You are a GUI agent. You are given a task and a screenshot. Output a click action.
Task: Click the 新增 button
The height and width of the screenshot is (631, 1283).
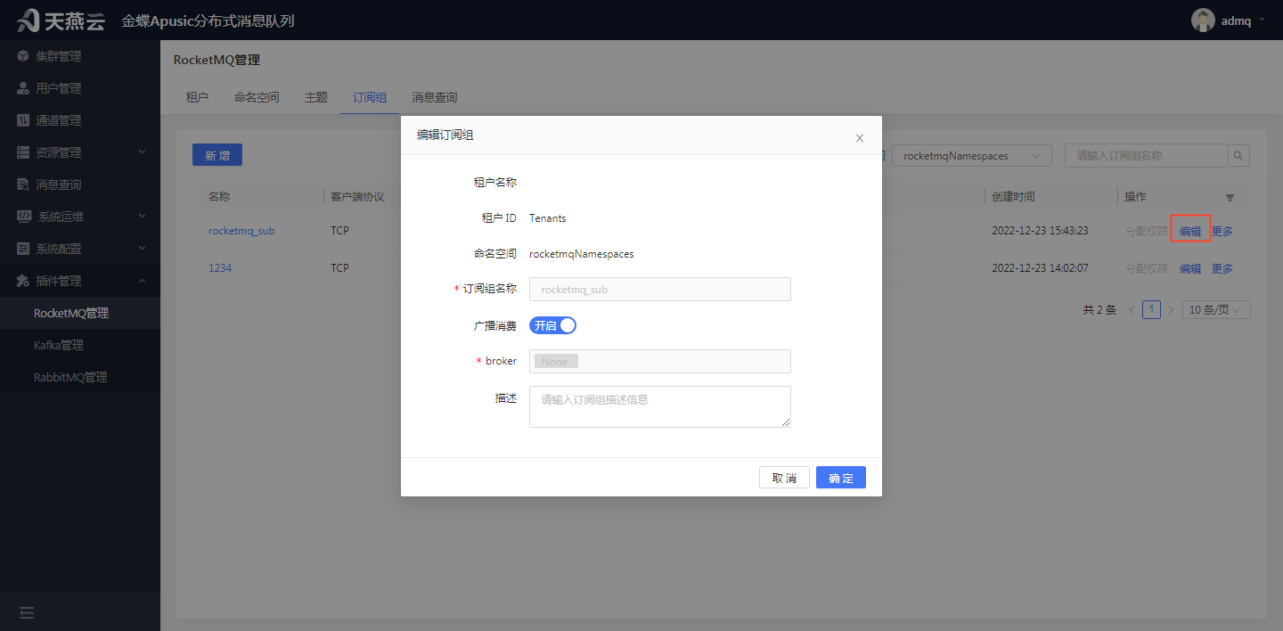pos(217,155)
